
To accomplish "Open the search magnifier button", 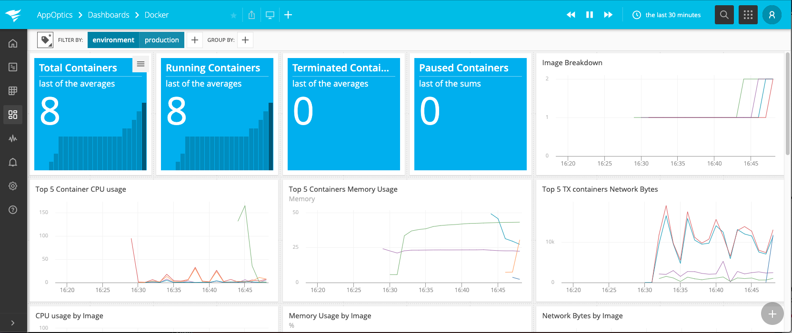I will click(724, 15).
